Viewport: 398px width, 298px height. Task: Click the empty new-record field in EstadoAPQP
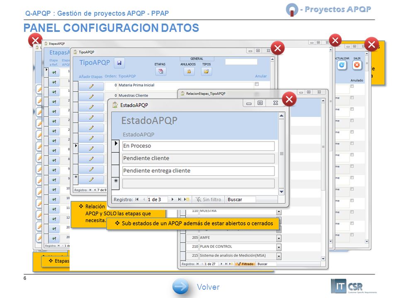[x=198, y=183]
